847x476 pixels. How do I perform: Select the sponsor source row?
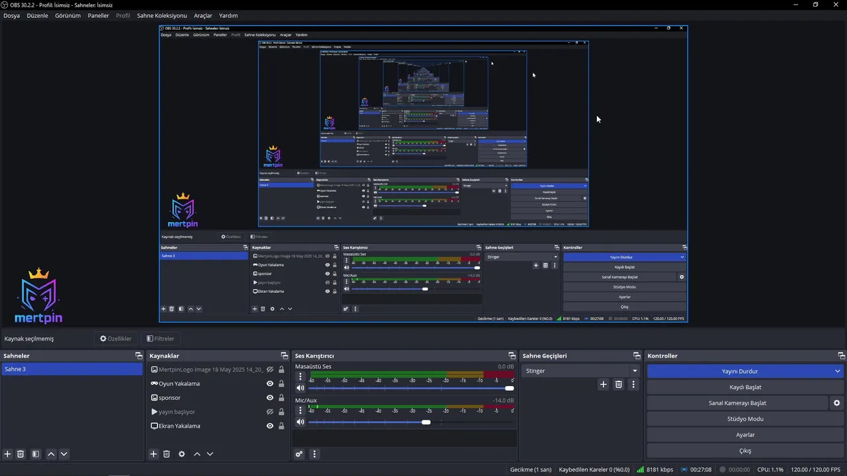tap(218, 397)
